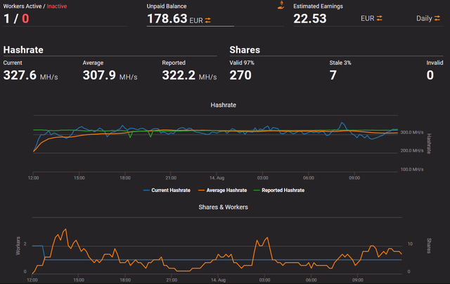
Task: Swap Unpaid Balance currency via orange arrows
Action: point(208,20)
